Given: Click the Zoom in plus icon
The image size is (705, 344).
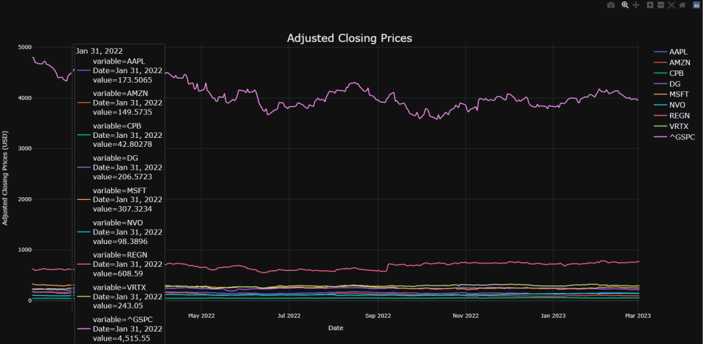Looking at the screenshot, I should (650, 5).
